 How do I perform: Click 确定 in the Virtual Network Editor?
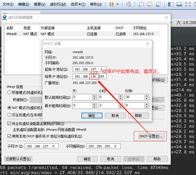coord(87,159)
